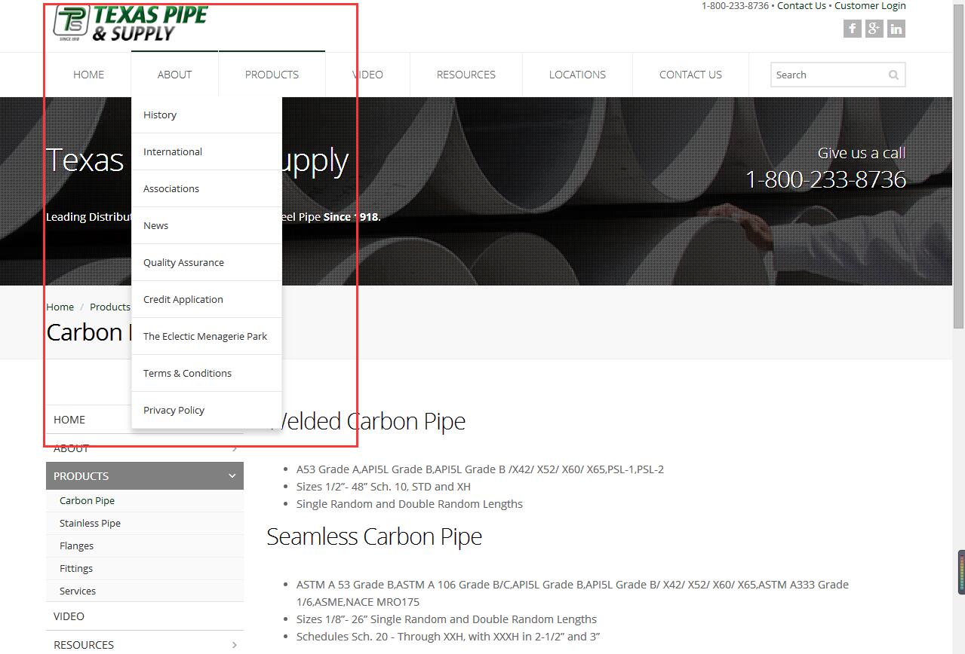Open the Customer Login link
Viewport: 965px width, 654px height.
click(x=870, y=6)
